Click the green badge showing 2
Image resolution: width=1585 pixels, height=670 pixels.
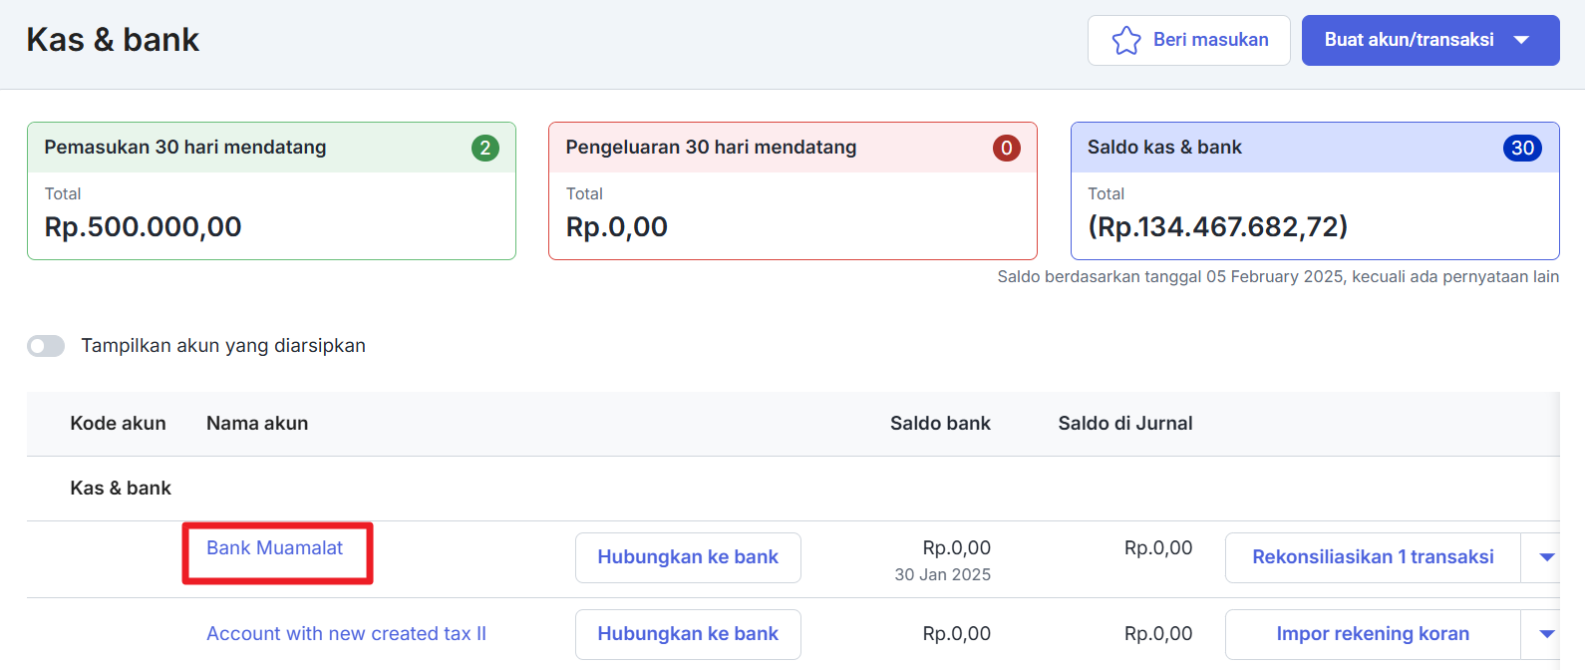485,148
